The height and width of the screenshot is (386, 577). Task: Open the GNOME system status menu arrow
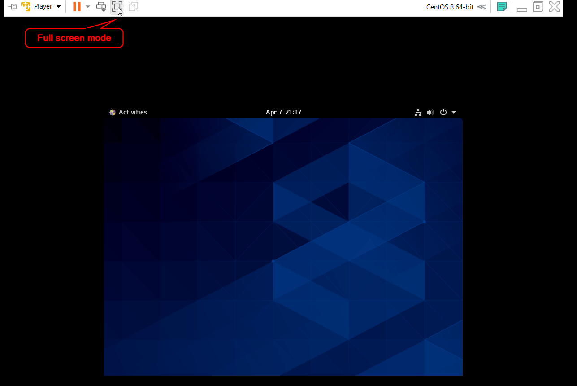(x=454, y=112)
